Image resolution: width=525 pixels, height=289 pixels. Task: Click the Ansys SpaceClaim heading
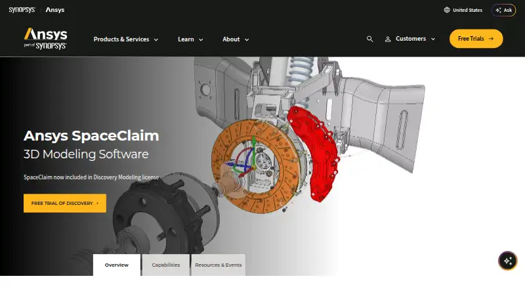point(91,136)
